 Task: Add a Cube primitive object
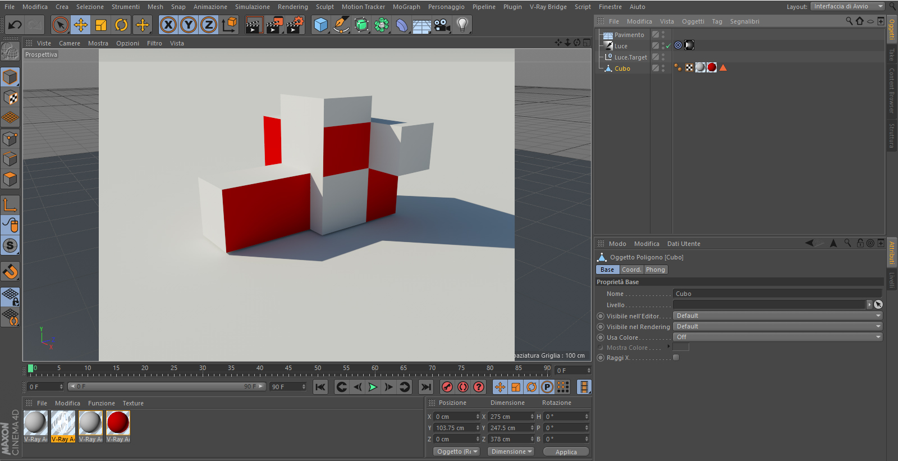320,25
